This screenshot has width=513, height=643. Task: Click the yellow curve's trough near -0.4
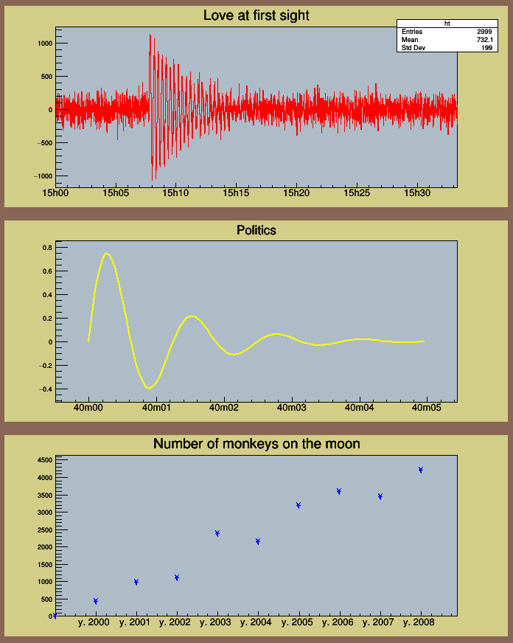coord(149,388)
